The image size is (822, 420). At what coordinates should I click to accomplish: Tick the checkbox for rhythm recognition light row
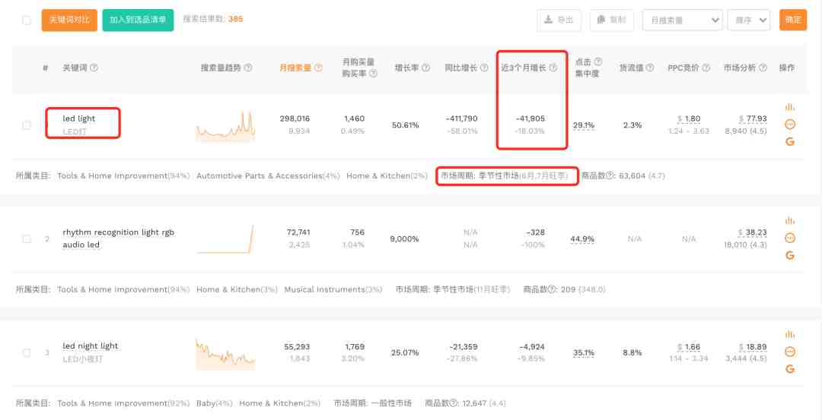26,238
